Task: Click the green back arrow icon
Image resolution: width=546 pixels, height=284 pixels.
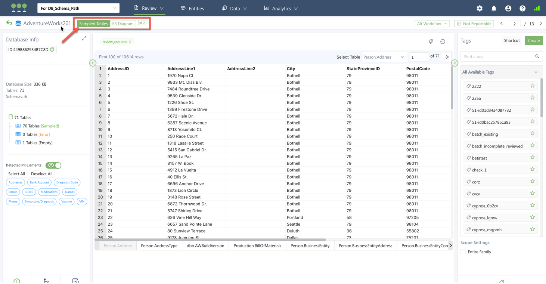Action: point(9,23)
